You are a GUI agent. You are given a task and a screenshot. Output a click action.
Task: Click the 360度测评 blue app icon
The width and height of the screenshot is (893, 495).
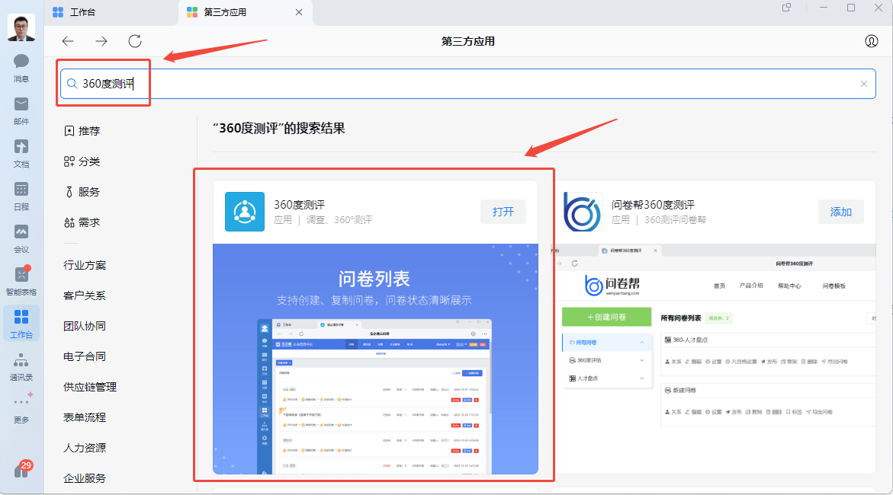[245, 212]
